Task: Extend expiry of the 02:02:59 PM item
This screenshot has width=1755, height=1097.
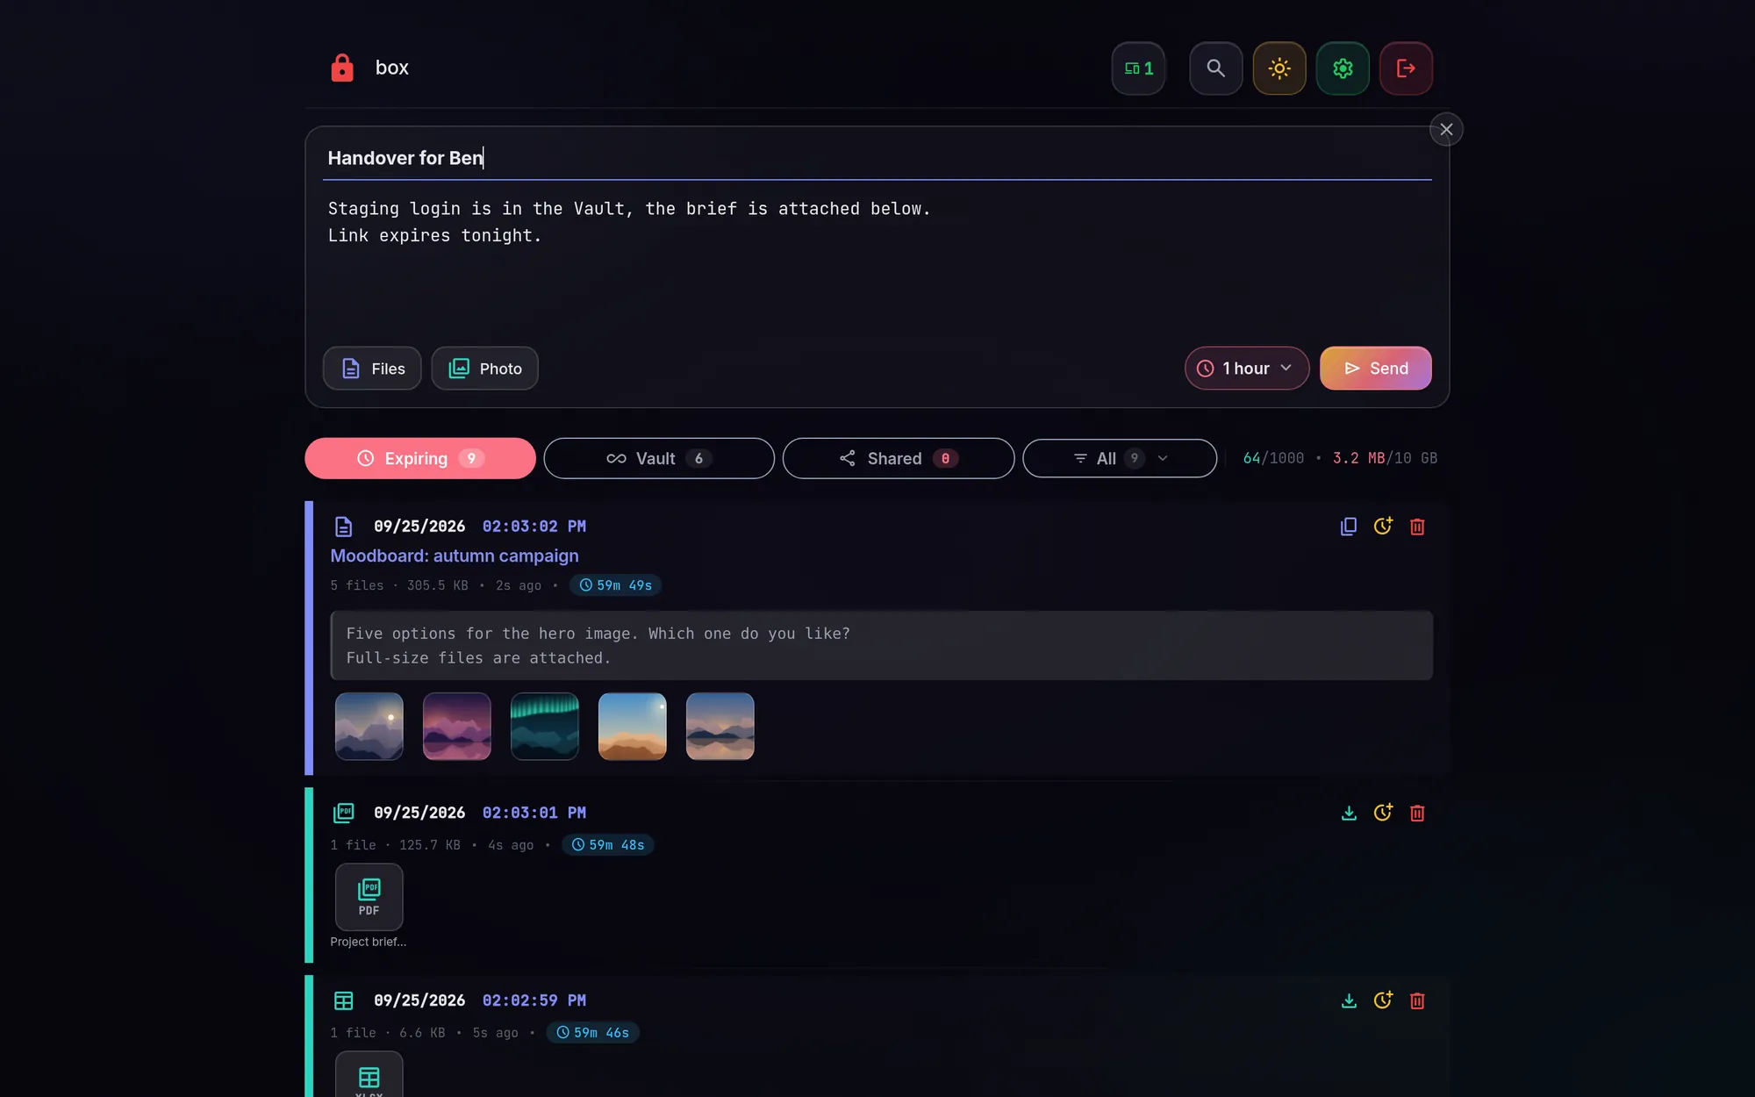Action: click(x=1383, y=1000)
